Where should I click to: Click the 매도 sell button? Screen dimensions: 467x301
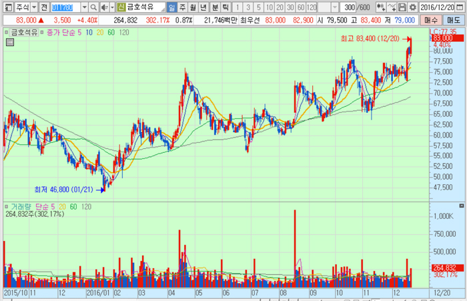coord(454,21)
